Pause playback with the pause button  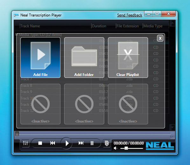[x=92, y=143]
